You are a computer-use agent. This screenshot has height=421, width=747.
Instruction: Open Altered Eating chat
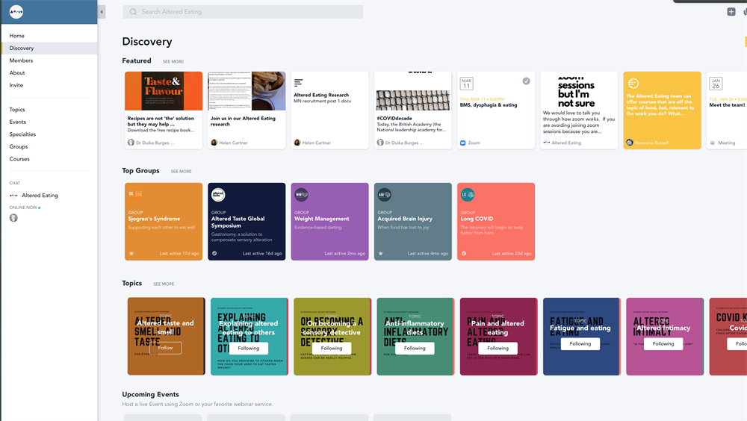pos(34,196)
